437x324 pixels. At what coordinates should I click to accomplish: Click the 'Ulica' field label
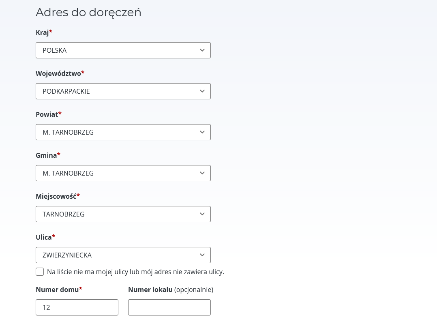tap(44, 237)
